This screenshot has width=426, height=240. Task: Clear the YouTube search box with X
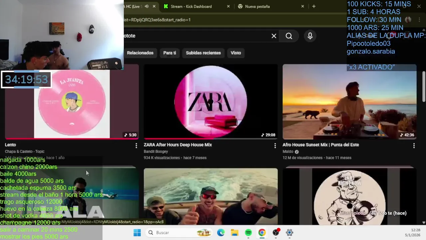274,36
